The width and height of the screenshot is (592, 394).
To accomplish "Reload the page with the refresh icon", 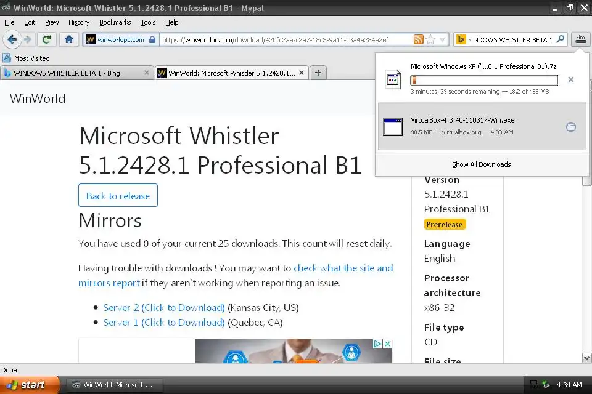I will 46,39.
